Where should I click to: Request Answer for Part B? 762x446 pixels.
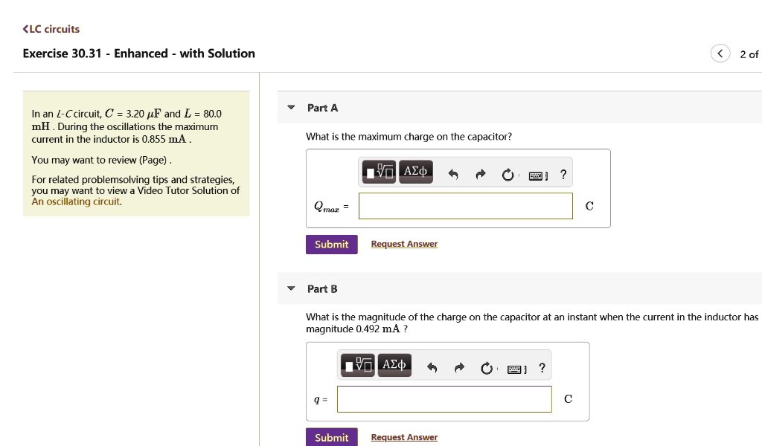(x=404, y=437)
